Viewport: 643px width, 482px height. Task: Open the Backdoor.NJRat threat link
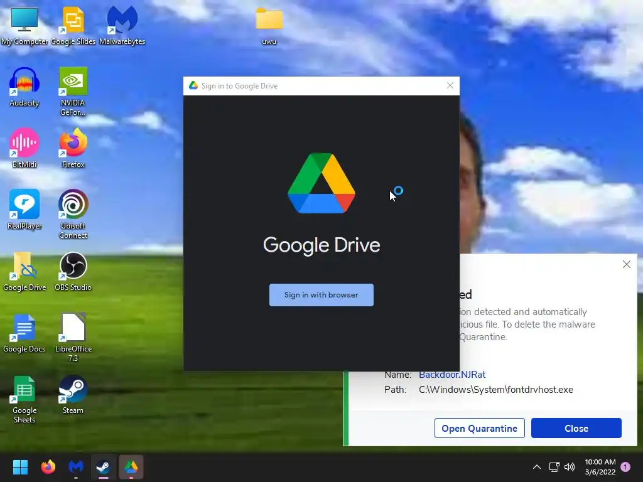[x=452, y=375]
